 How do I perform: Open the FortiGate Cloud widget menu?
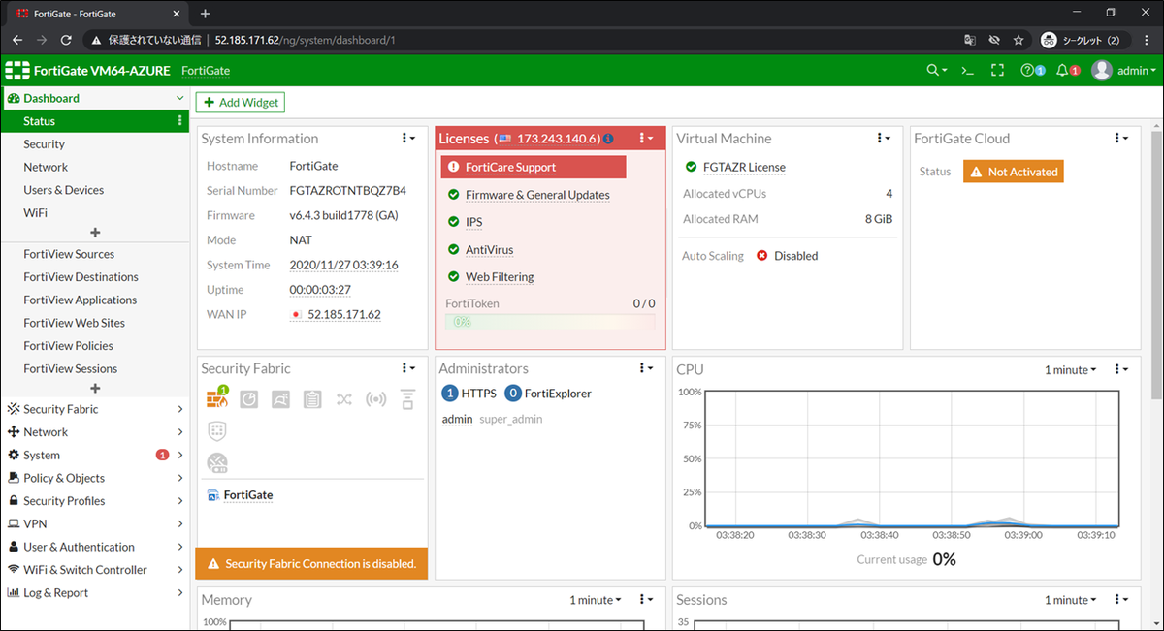[1121, 139]
